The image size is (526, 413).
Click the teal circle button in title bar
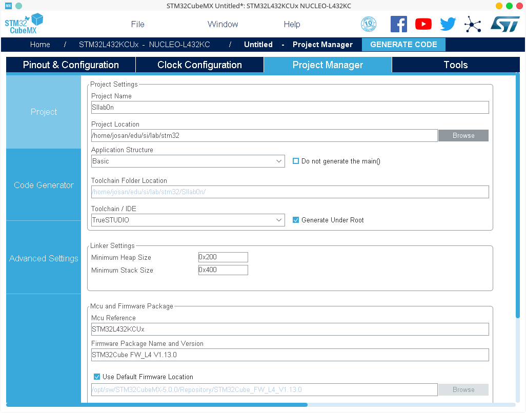[19, 6]
